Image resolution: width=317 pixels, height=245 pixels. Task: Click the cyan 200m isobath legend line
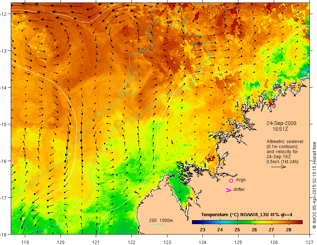[156, 224]
